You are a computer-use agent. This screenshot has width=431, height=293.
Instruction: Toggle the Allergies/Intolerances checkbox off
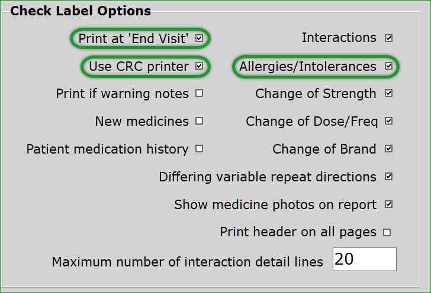388,66
